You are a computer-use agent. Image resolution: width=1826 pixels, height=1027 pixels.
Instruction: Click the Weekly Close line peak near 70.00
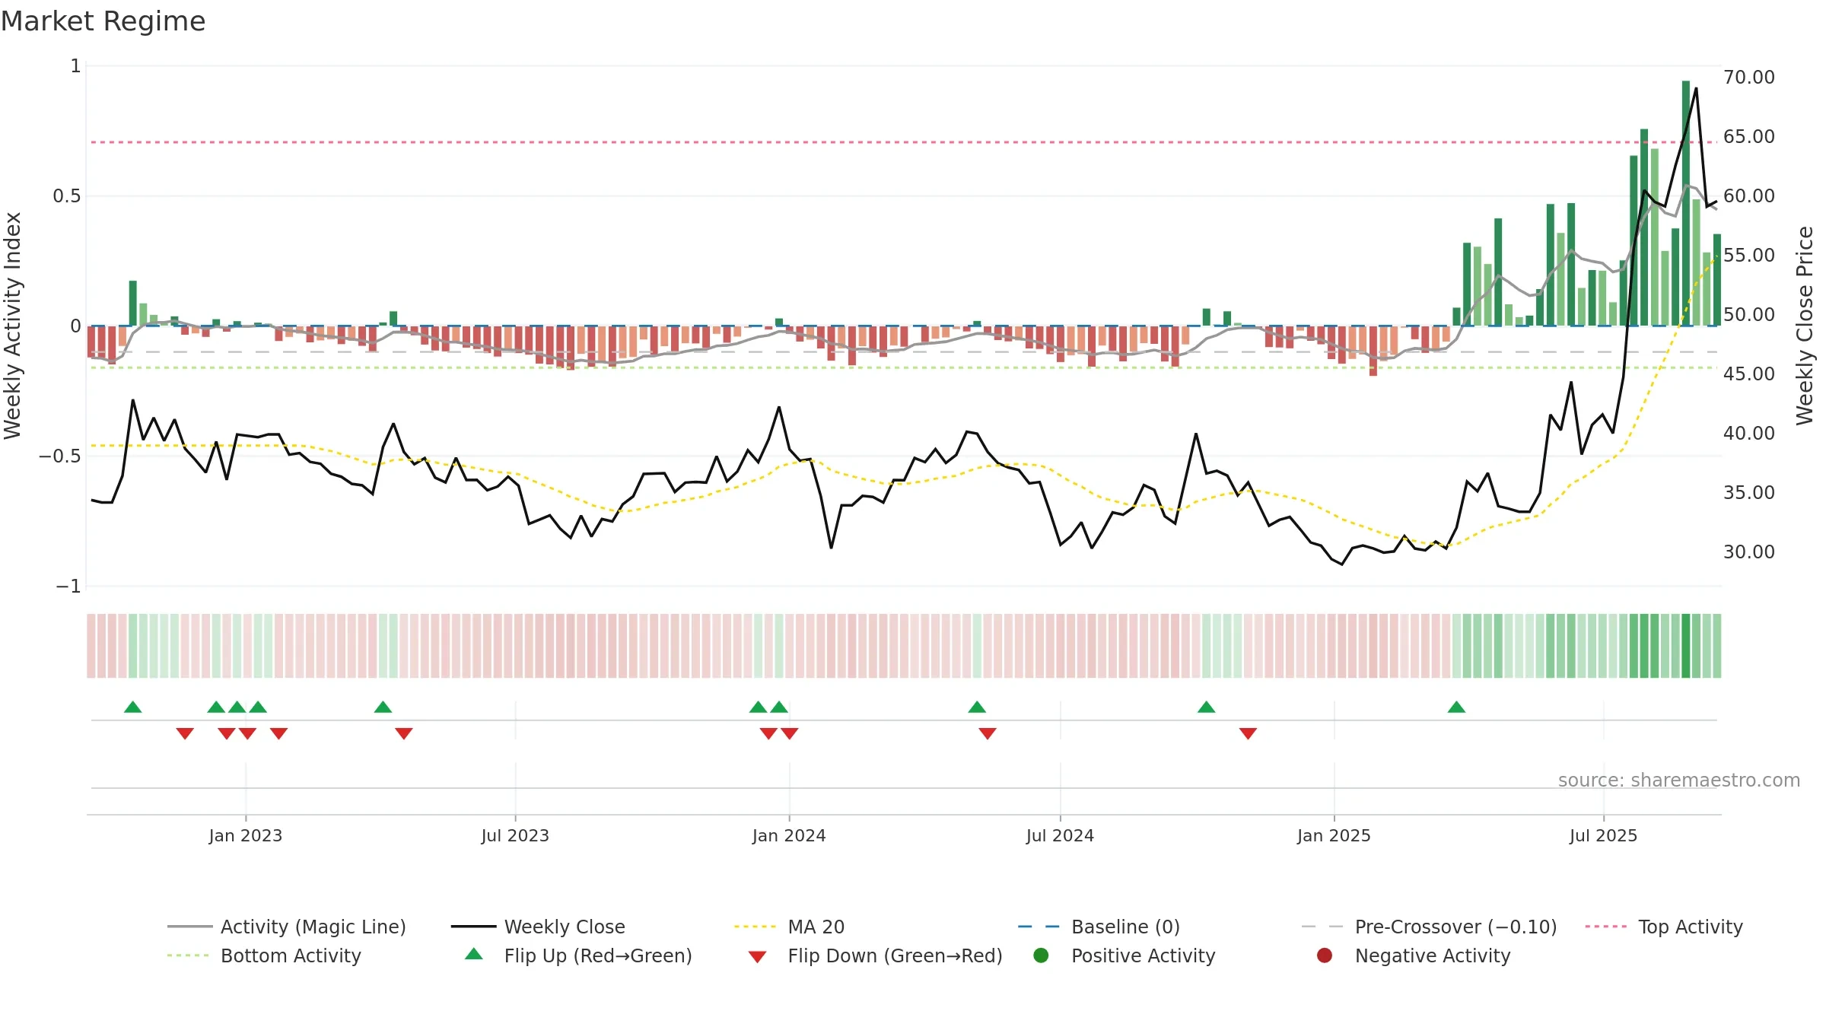tap(1696, 89)
